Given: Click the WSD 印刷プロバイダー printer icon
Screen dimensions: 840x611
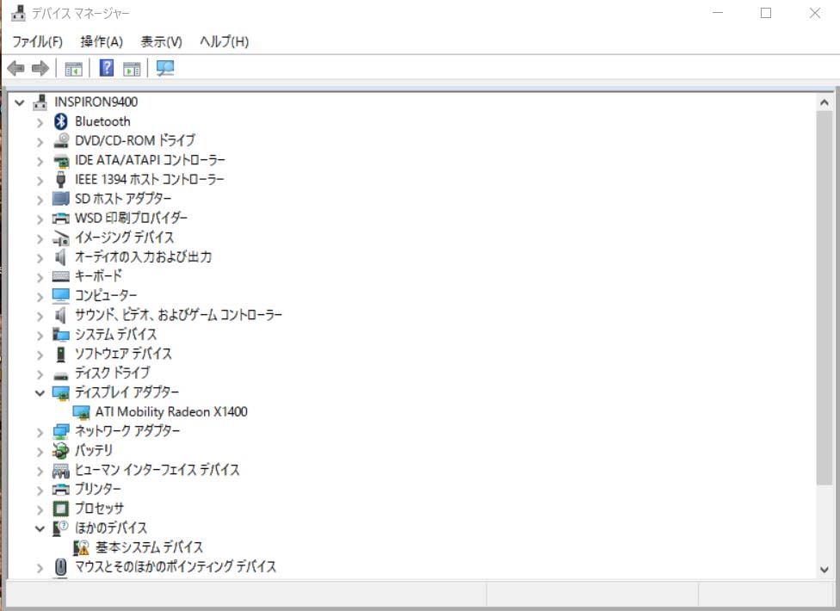Looking at the screenshot, I should pyautogui.click(x=61, y=218).
